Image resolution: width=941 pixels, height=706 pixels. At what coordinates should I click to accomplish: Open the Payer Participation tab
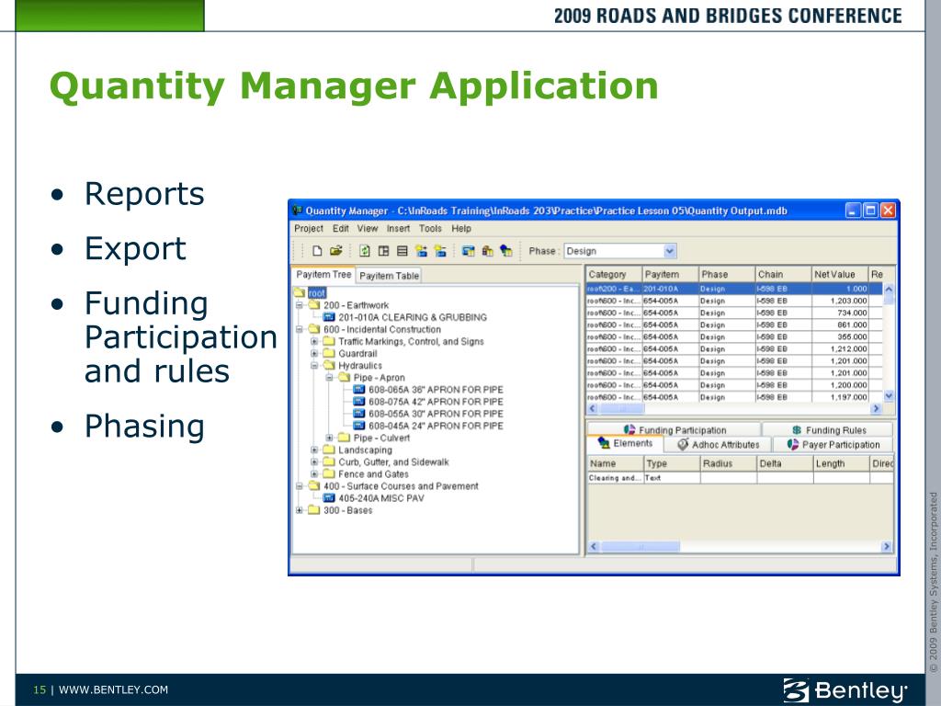coord(833,445)
